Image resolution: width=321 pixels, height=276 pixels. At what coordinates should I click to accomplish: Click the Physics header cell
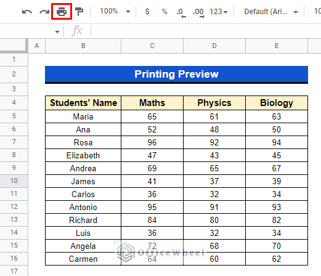pos(214,103)
